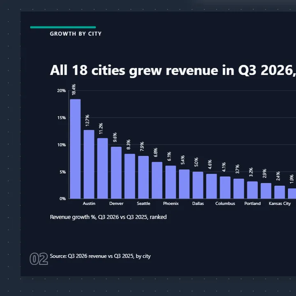Select the Kansas City bar, labeled 2.4%
The width and height of the screenshot is (296, 296).
pos(280,192)
